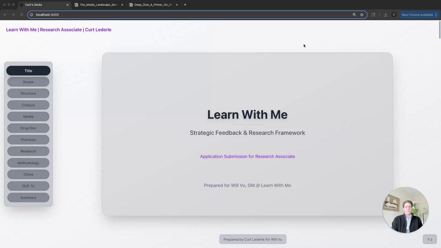Switch to the Deep_Dive_A_Primer tab
The image size is (441, 248).
click(x=154, y=5)
